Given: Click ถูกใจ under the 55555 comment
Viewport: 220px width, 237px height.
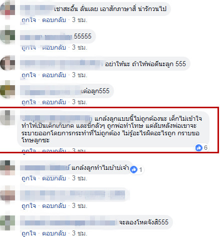Looking at the screenshot, I should coord(29,48).
